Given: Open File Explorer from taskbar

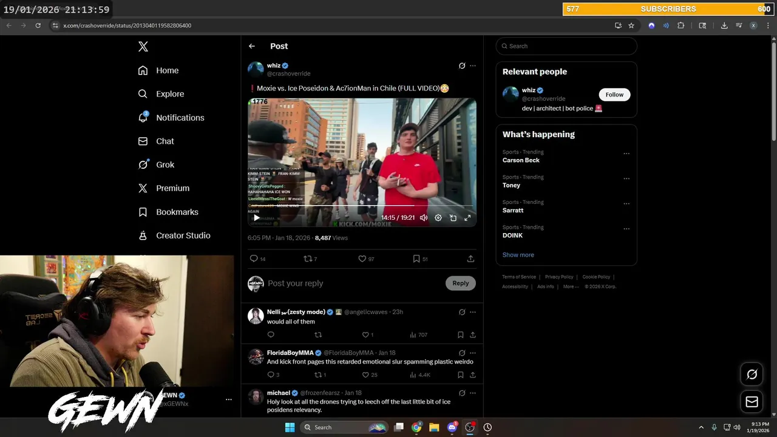Looking at the screenshot, I should 434,427.
